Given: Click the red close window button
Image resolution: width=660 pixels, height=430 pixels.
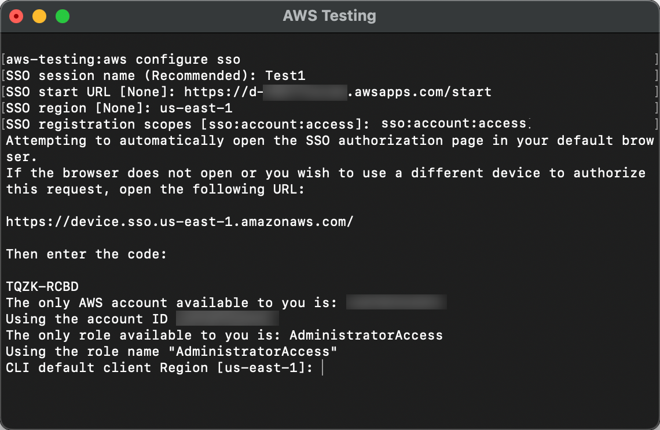Looking at the screenshot, I should point(16,16).
